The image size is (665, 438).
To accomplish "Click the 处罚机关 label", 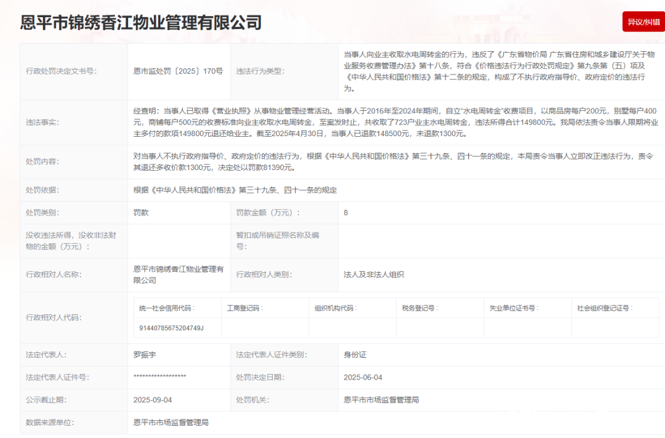I will click(x=253, y=400).
